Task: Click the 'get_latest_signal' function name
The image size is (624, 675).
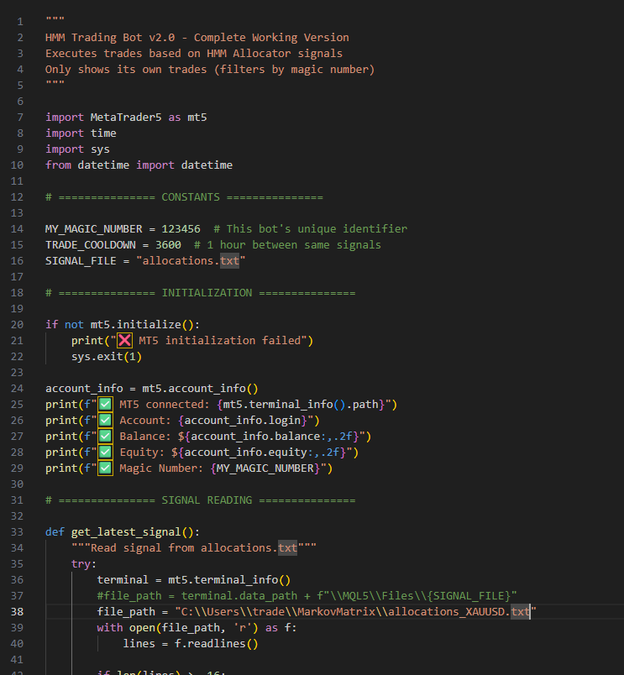Action: [126, 532]
